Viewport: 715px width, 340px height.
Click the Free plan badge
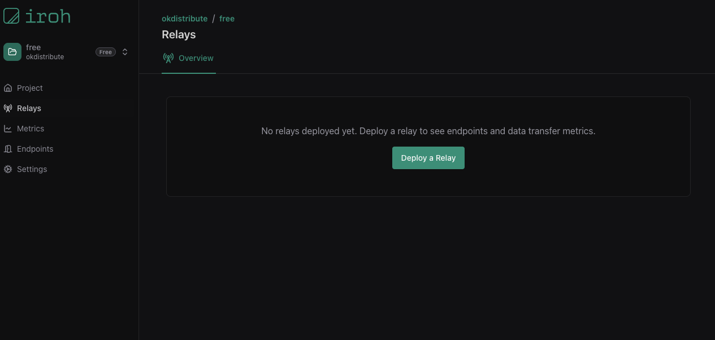[x=105, y=51]
